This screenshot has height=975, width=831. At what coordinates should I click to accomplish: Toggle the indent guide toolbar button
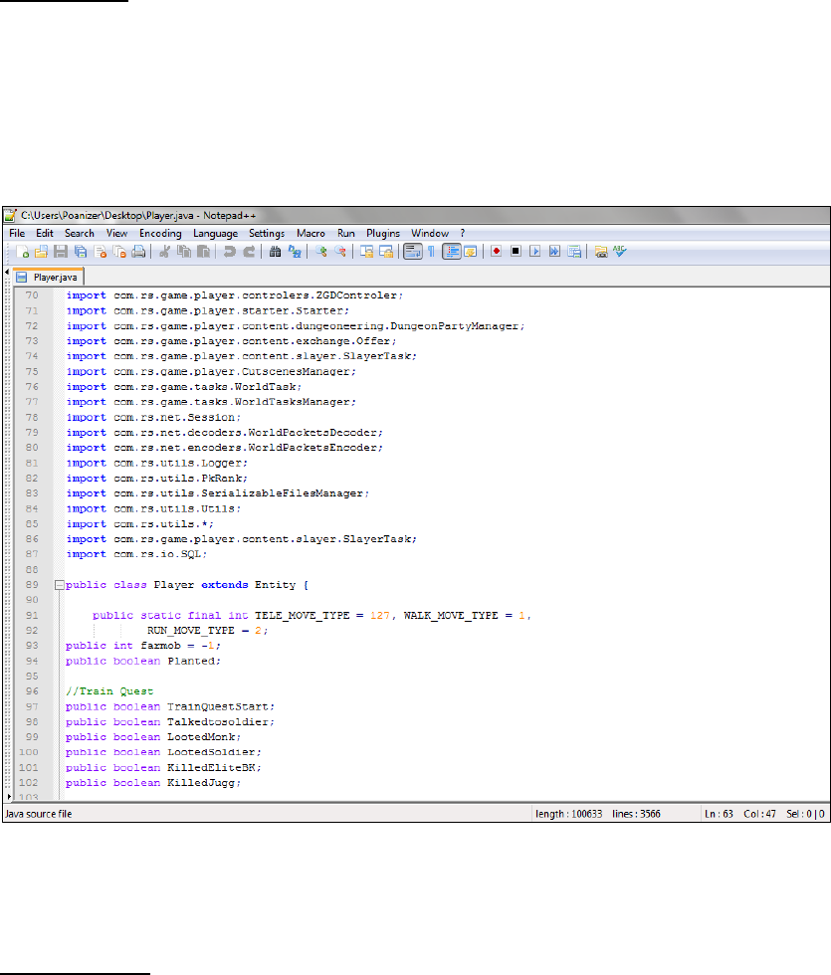click(451, 252)
